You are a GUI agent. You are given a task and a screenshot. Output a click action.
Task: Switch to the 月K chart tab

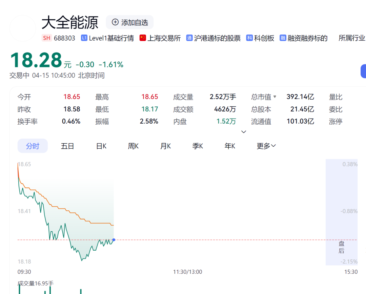(x=165, y=146)
